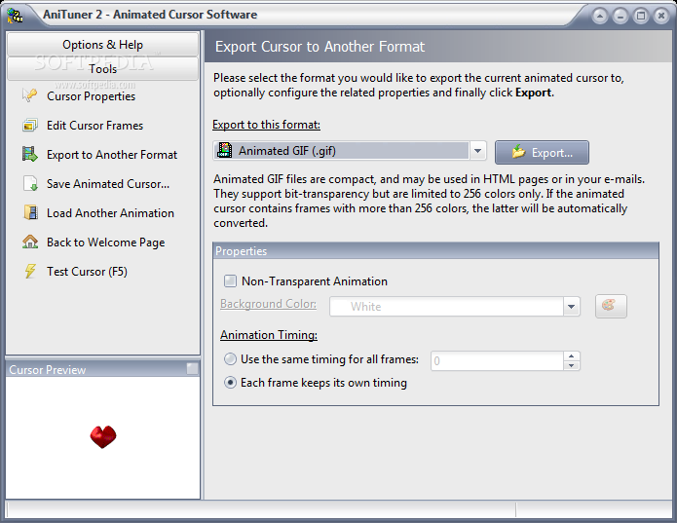Viewport: 677px width, 523px height.
Task: Select Export to Another Format
Action: [x=112, y=155]
